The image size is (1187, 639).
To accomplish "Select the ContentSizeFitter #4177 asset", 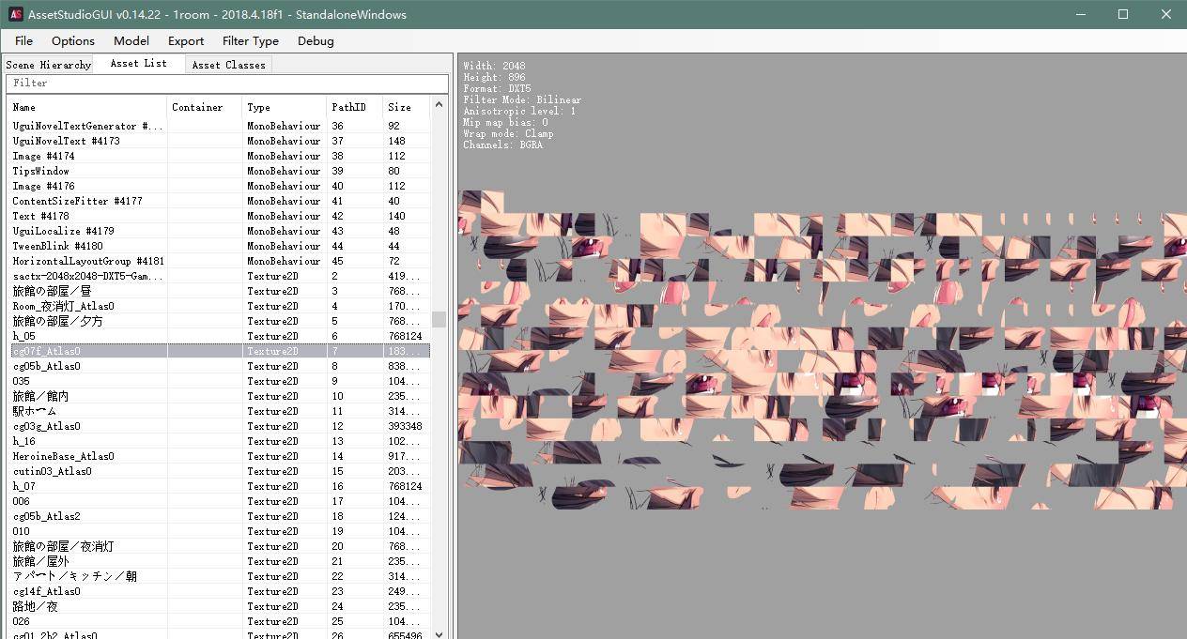I will pyautogui.click(x=219, y=201).
